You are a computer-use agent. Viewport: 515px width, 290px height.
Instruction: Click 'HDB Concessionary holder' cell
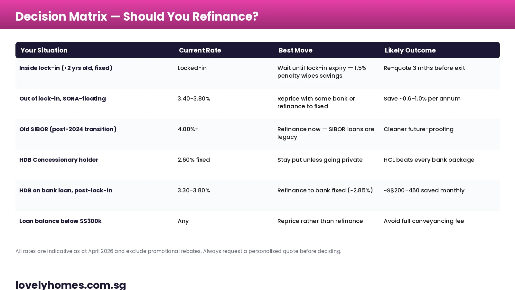pos(59,160)
